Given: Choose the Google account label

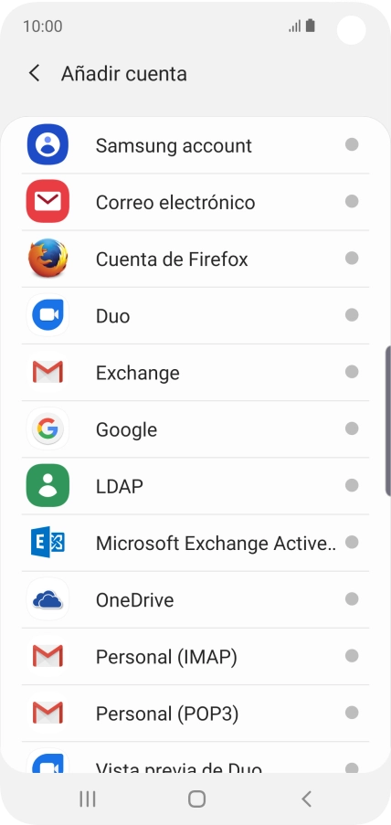Looking at the screenshot, I should click(126, 430).
